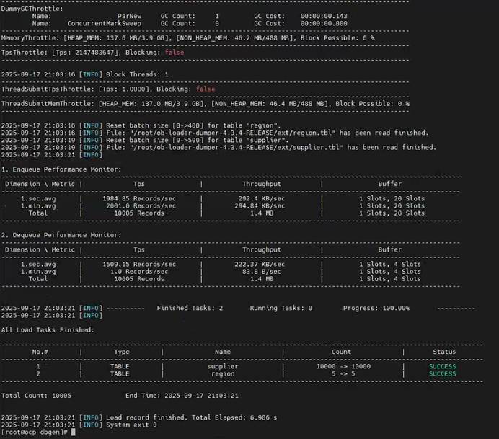Viewport: 499px width, 439px height.
Task: Select the MemoryThrottle: label
Action: [30, 38]
